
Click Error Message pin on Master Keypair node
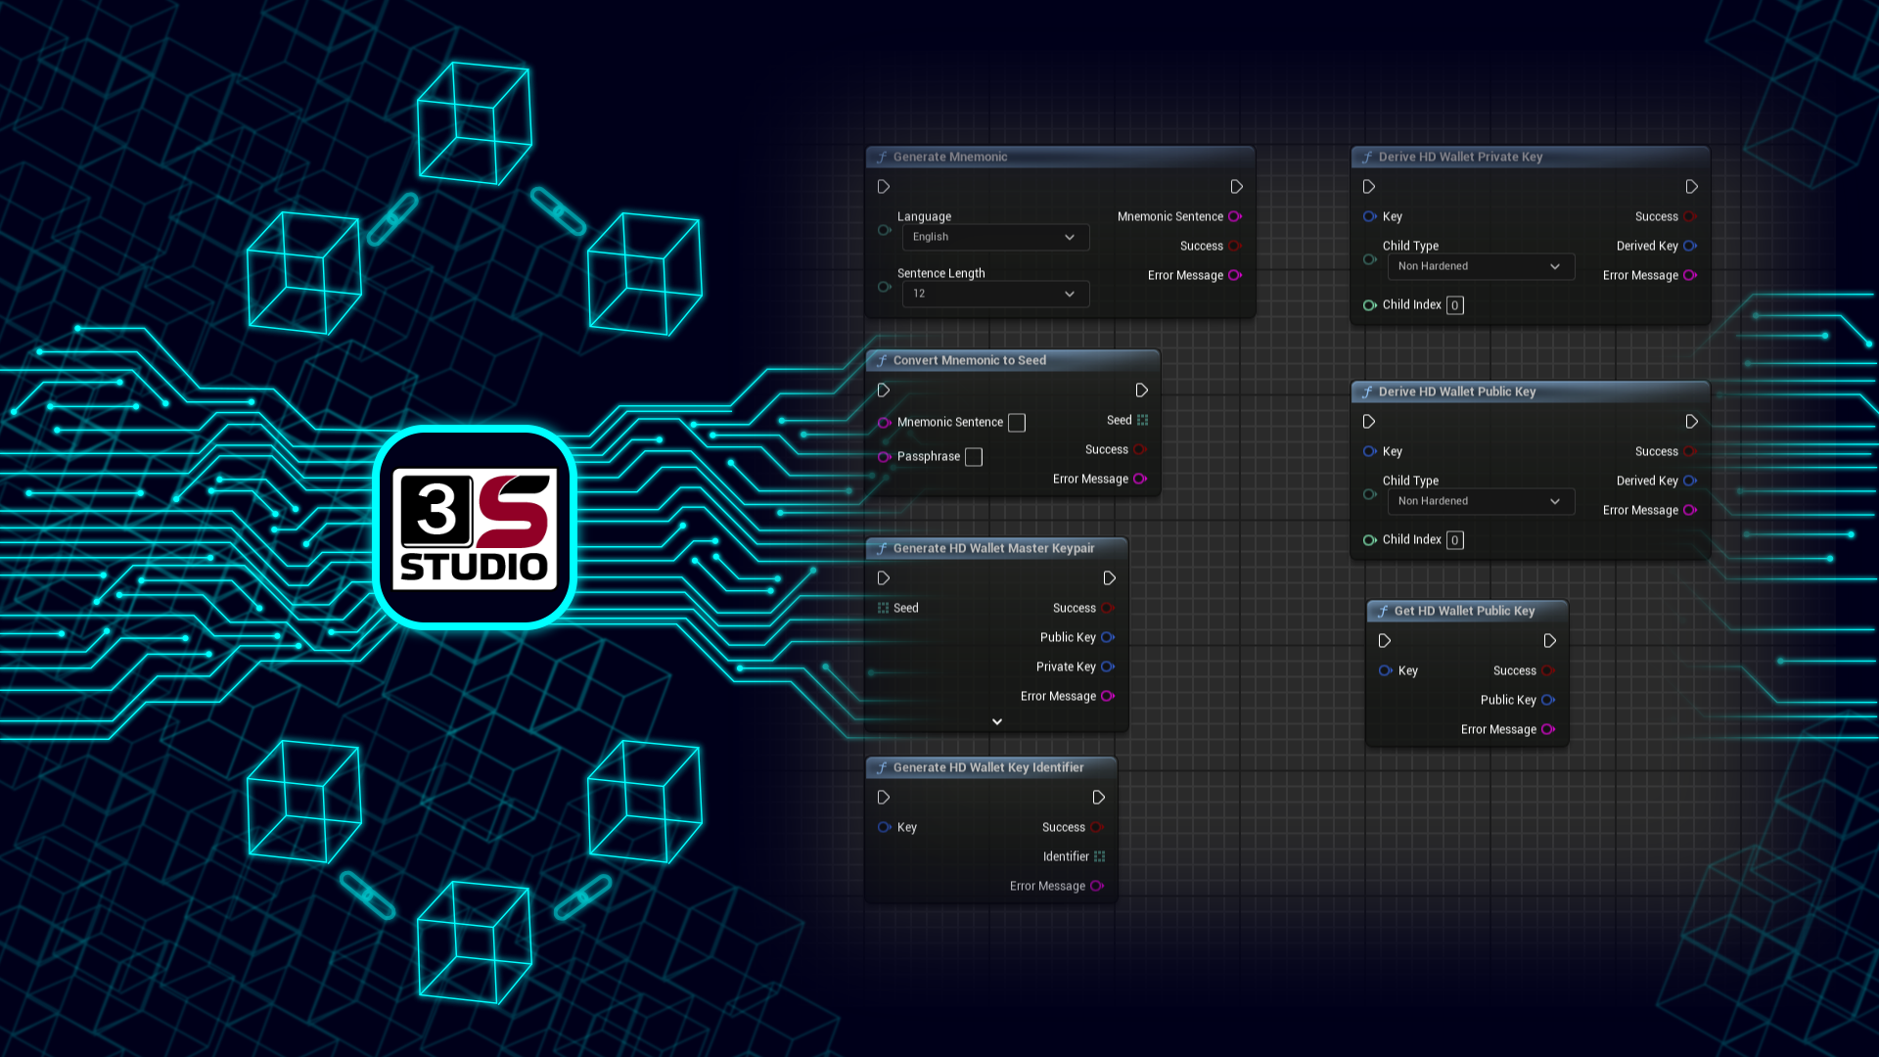1108,696
